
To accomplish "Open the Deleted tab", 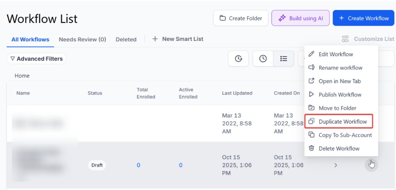I will click(x=126, y=39).
